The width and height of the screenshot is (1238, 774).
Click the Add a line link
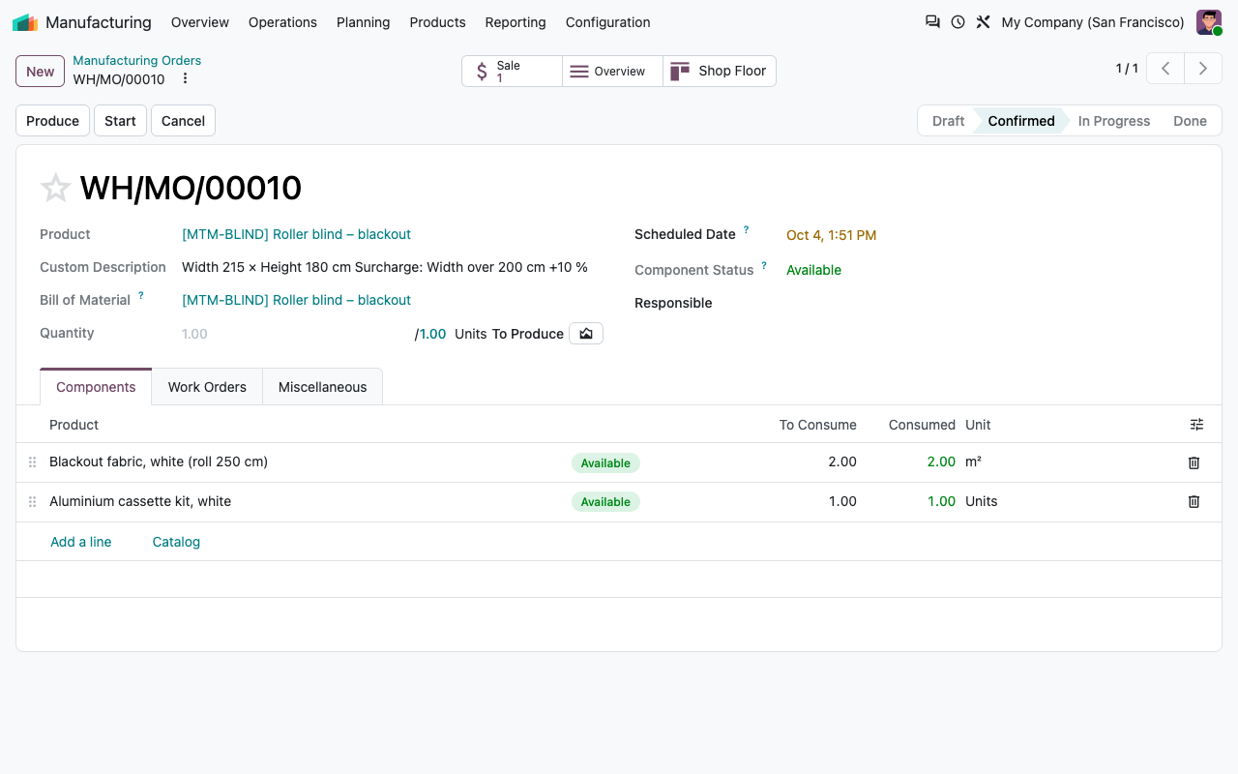click(x=81, y=542)
